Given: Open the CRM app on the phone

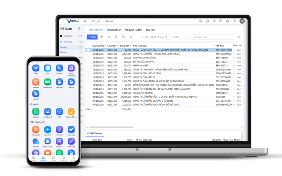Looking at the screenshot, I should point(36,68).
